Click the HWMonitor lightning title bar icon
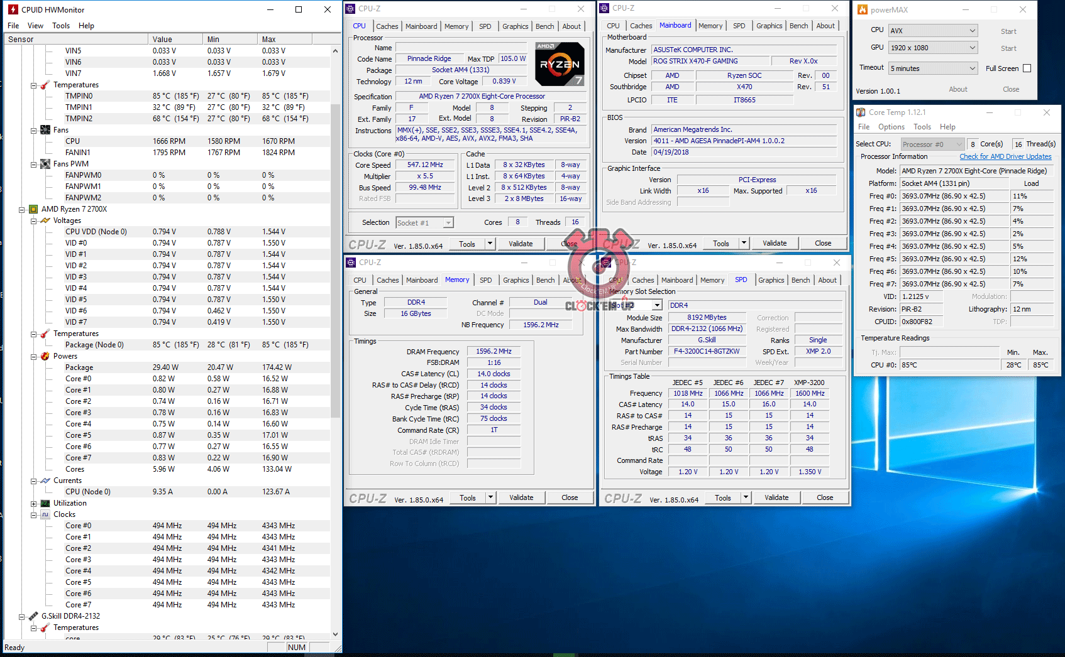The height and width of the screenshot is (657, 1065). tap(13, 9)
